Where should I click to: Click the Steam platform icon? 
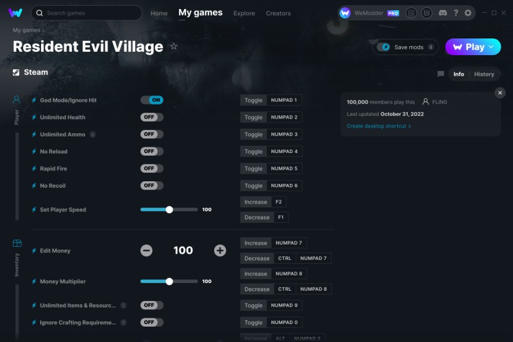pyautogui.click(x=16, y=72)
